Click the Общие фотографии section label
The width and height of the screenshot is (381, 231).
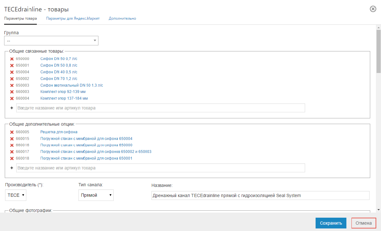[30, 210]
